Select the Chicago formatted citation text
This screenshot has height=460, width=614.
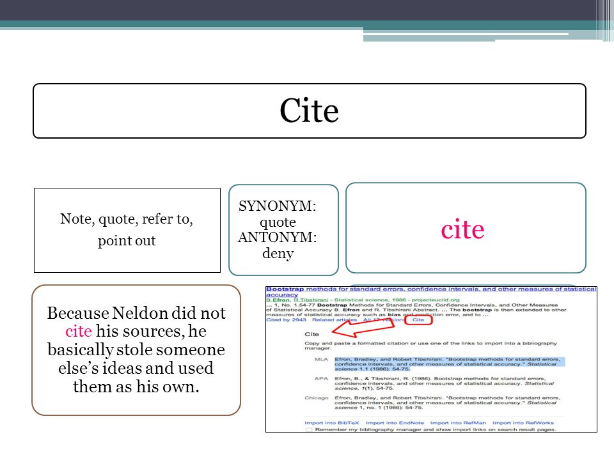447,402
